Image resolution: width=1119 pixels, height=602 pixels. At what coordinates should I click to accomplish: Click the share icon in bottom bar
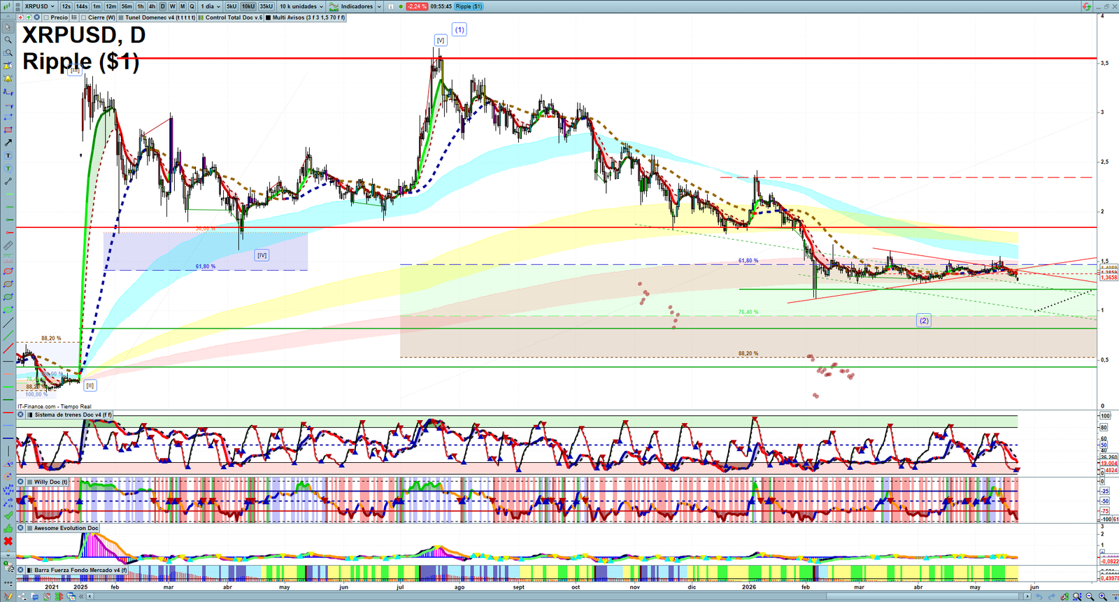[x=22, y=596]
